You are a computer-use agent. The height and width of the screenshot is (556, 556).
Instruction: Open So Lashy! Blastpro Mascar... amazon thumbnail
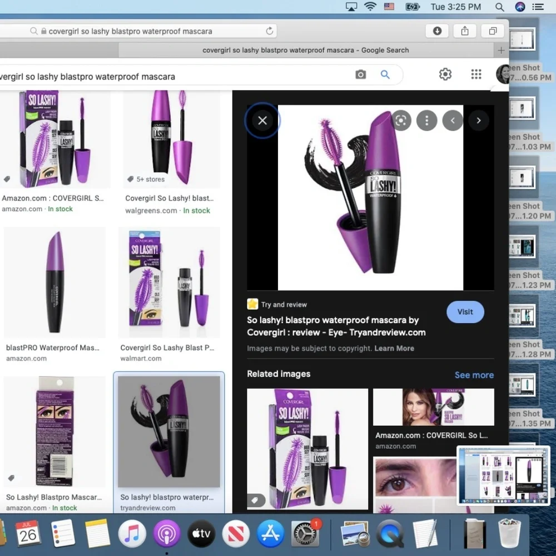click(x=54, y=431)
